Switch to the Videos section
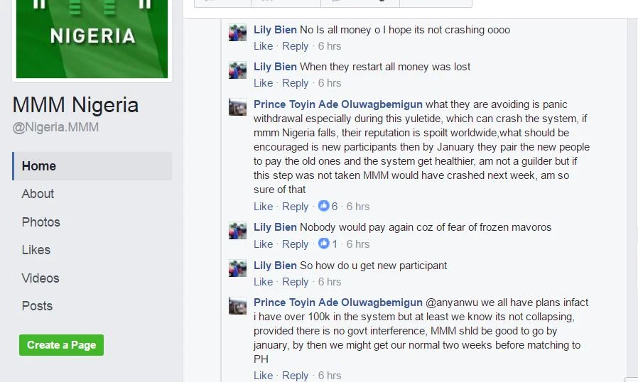Image resolution: width=638 pixels, height=382 pixels. pos(40,278)
